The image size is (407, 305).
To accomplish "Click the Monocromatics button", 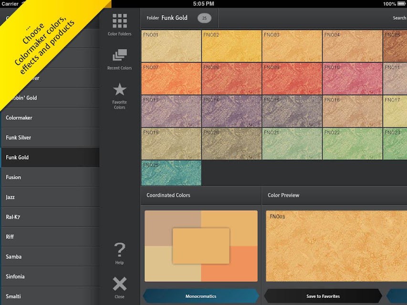I will point(201,296).
